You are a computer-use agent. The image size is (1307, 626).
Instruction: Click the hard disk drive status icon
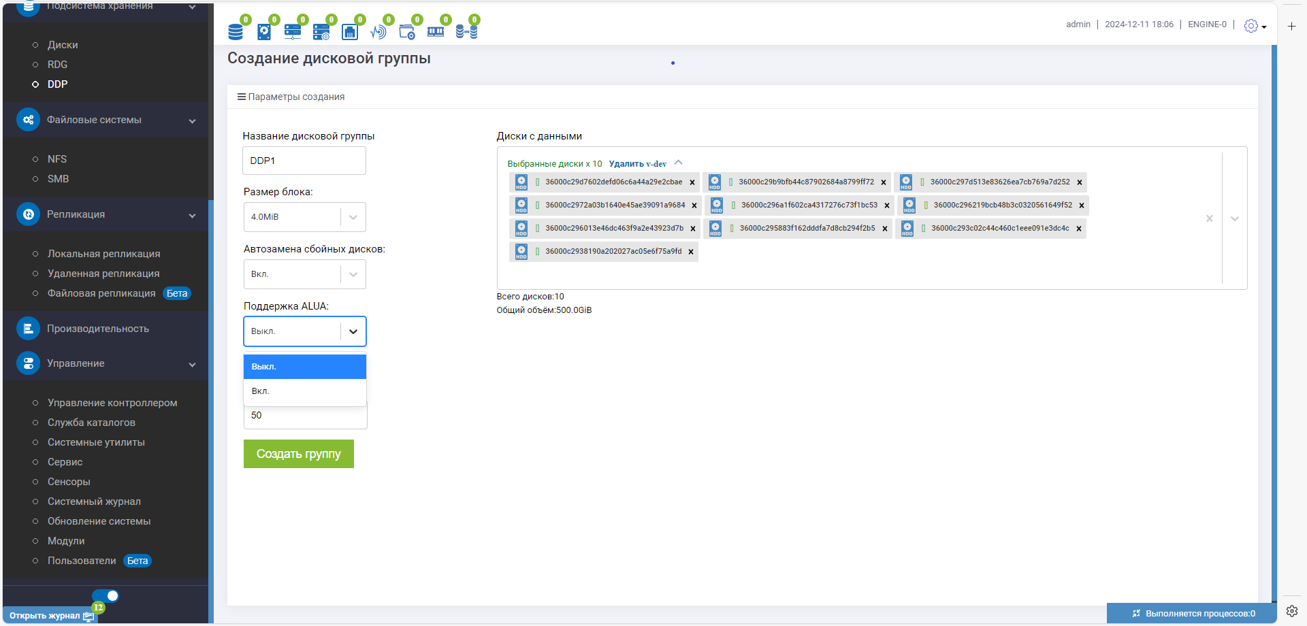point(264,31)
